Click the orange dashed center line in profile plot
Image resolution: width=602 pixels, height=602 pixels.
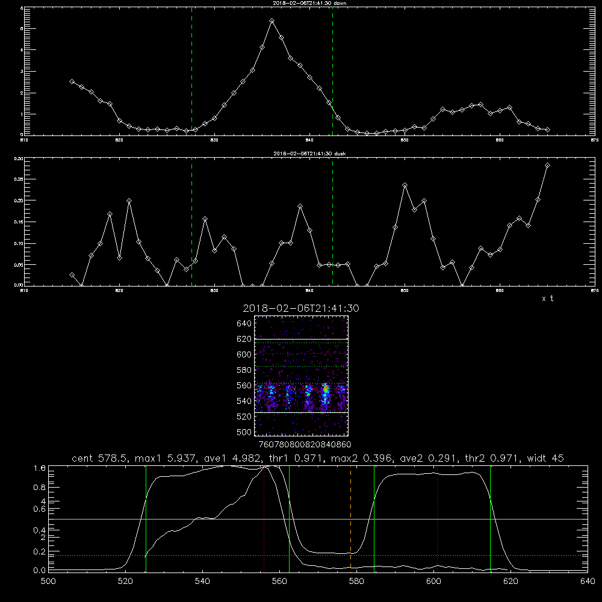click(350, 519)
